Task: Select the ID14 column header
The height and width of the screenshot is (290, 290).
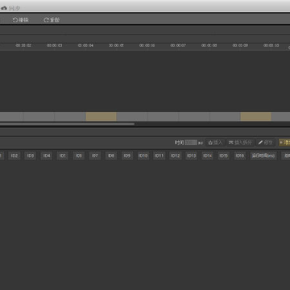Action: click(x=207, y=155)
